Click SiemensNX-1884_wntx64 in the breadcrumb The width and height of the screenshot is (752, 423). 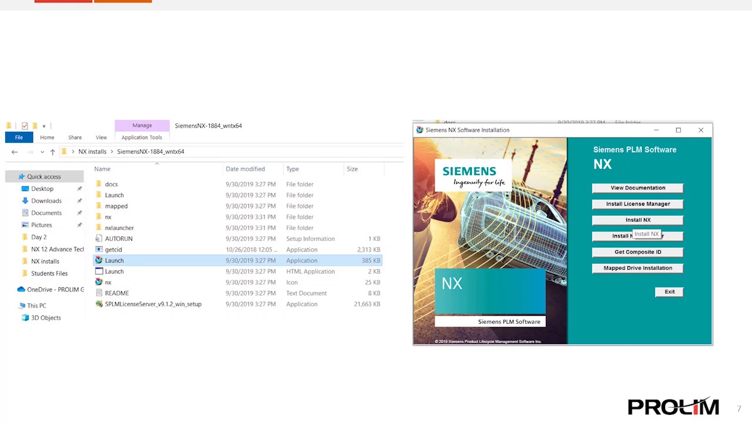point(150,152)
